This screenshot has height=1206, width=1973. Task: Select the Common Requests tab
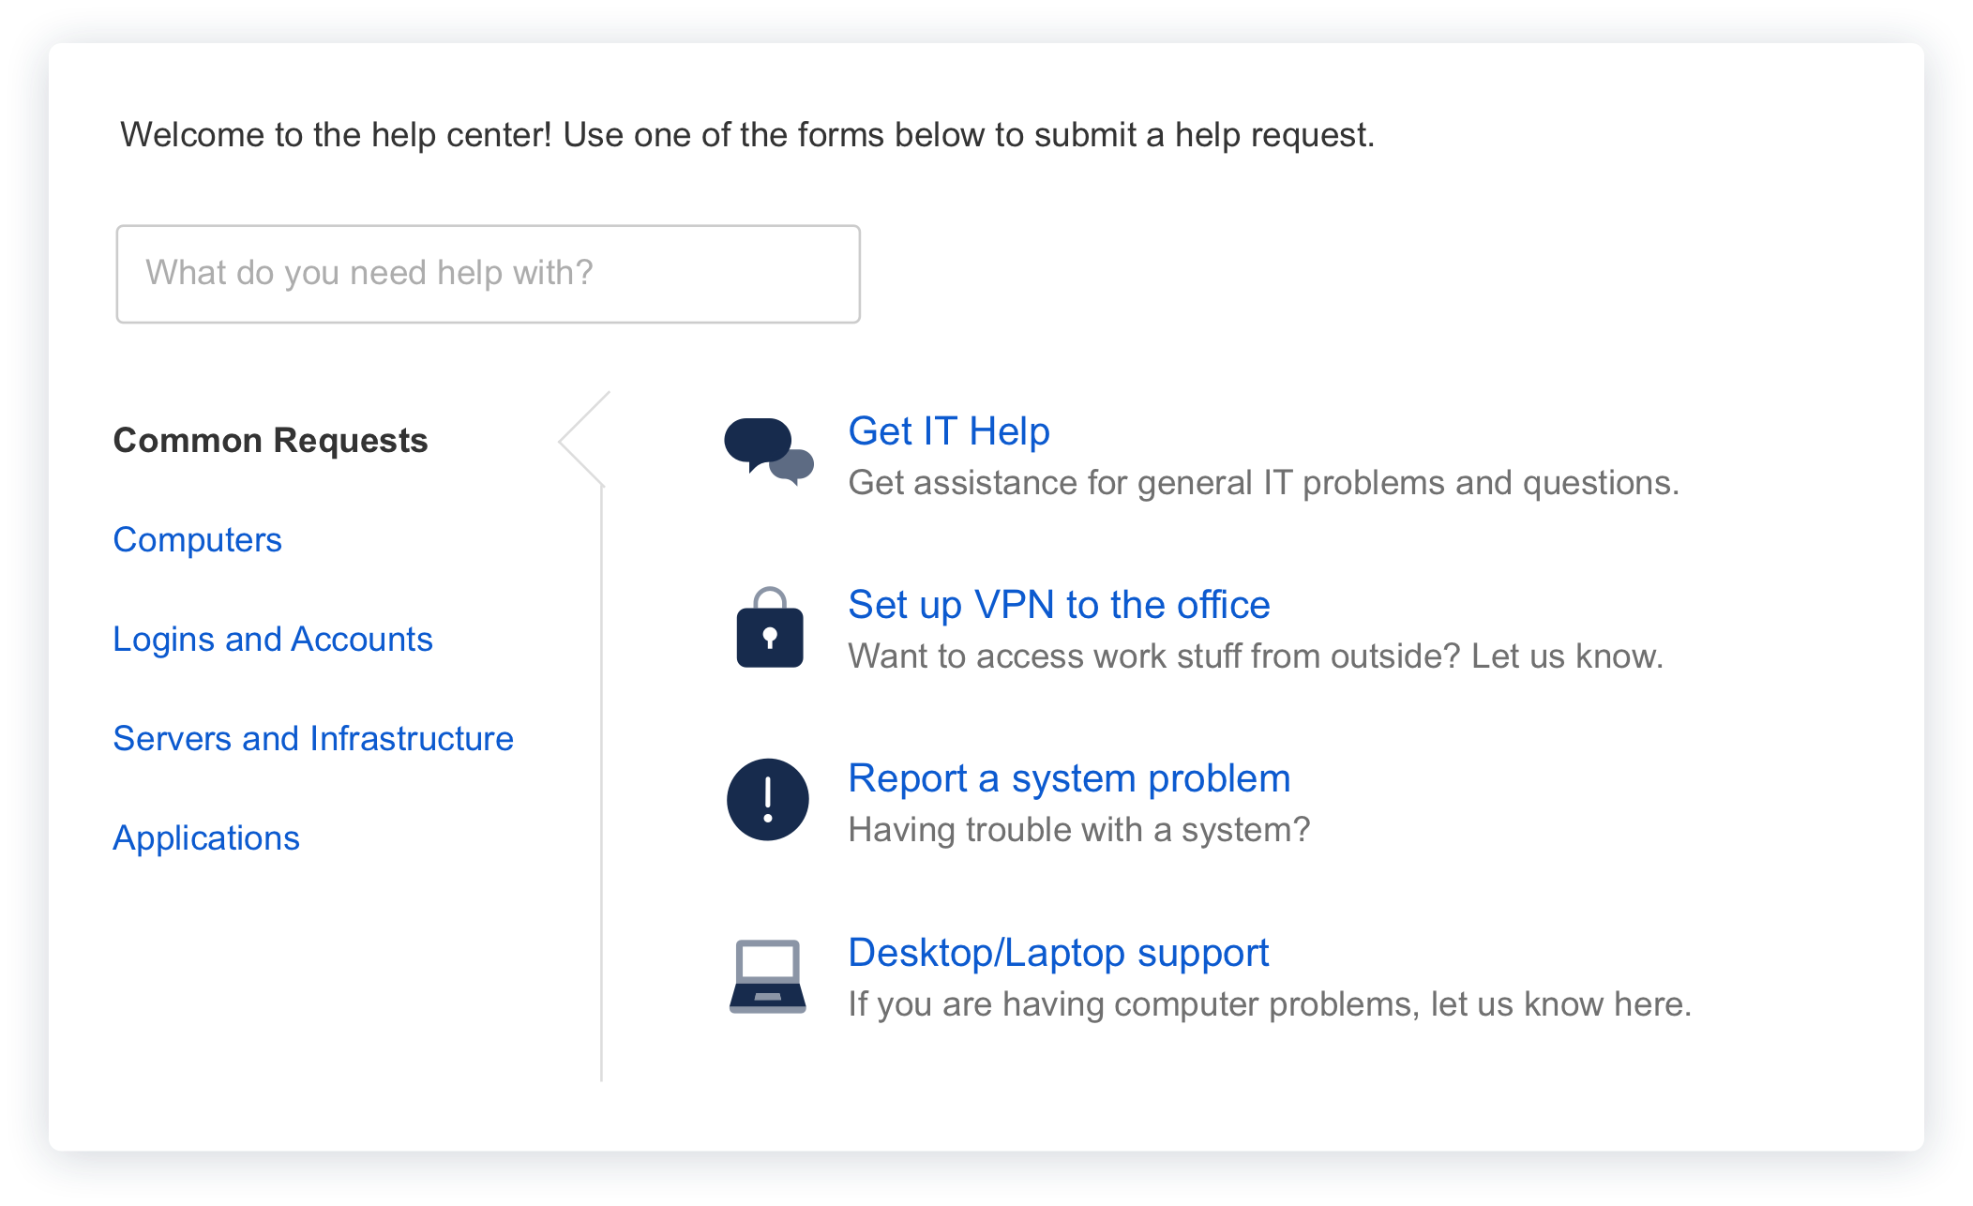coord(271,440)
